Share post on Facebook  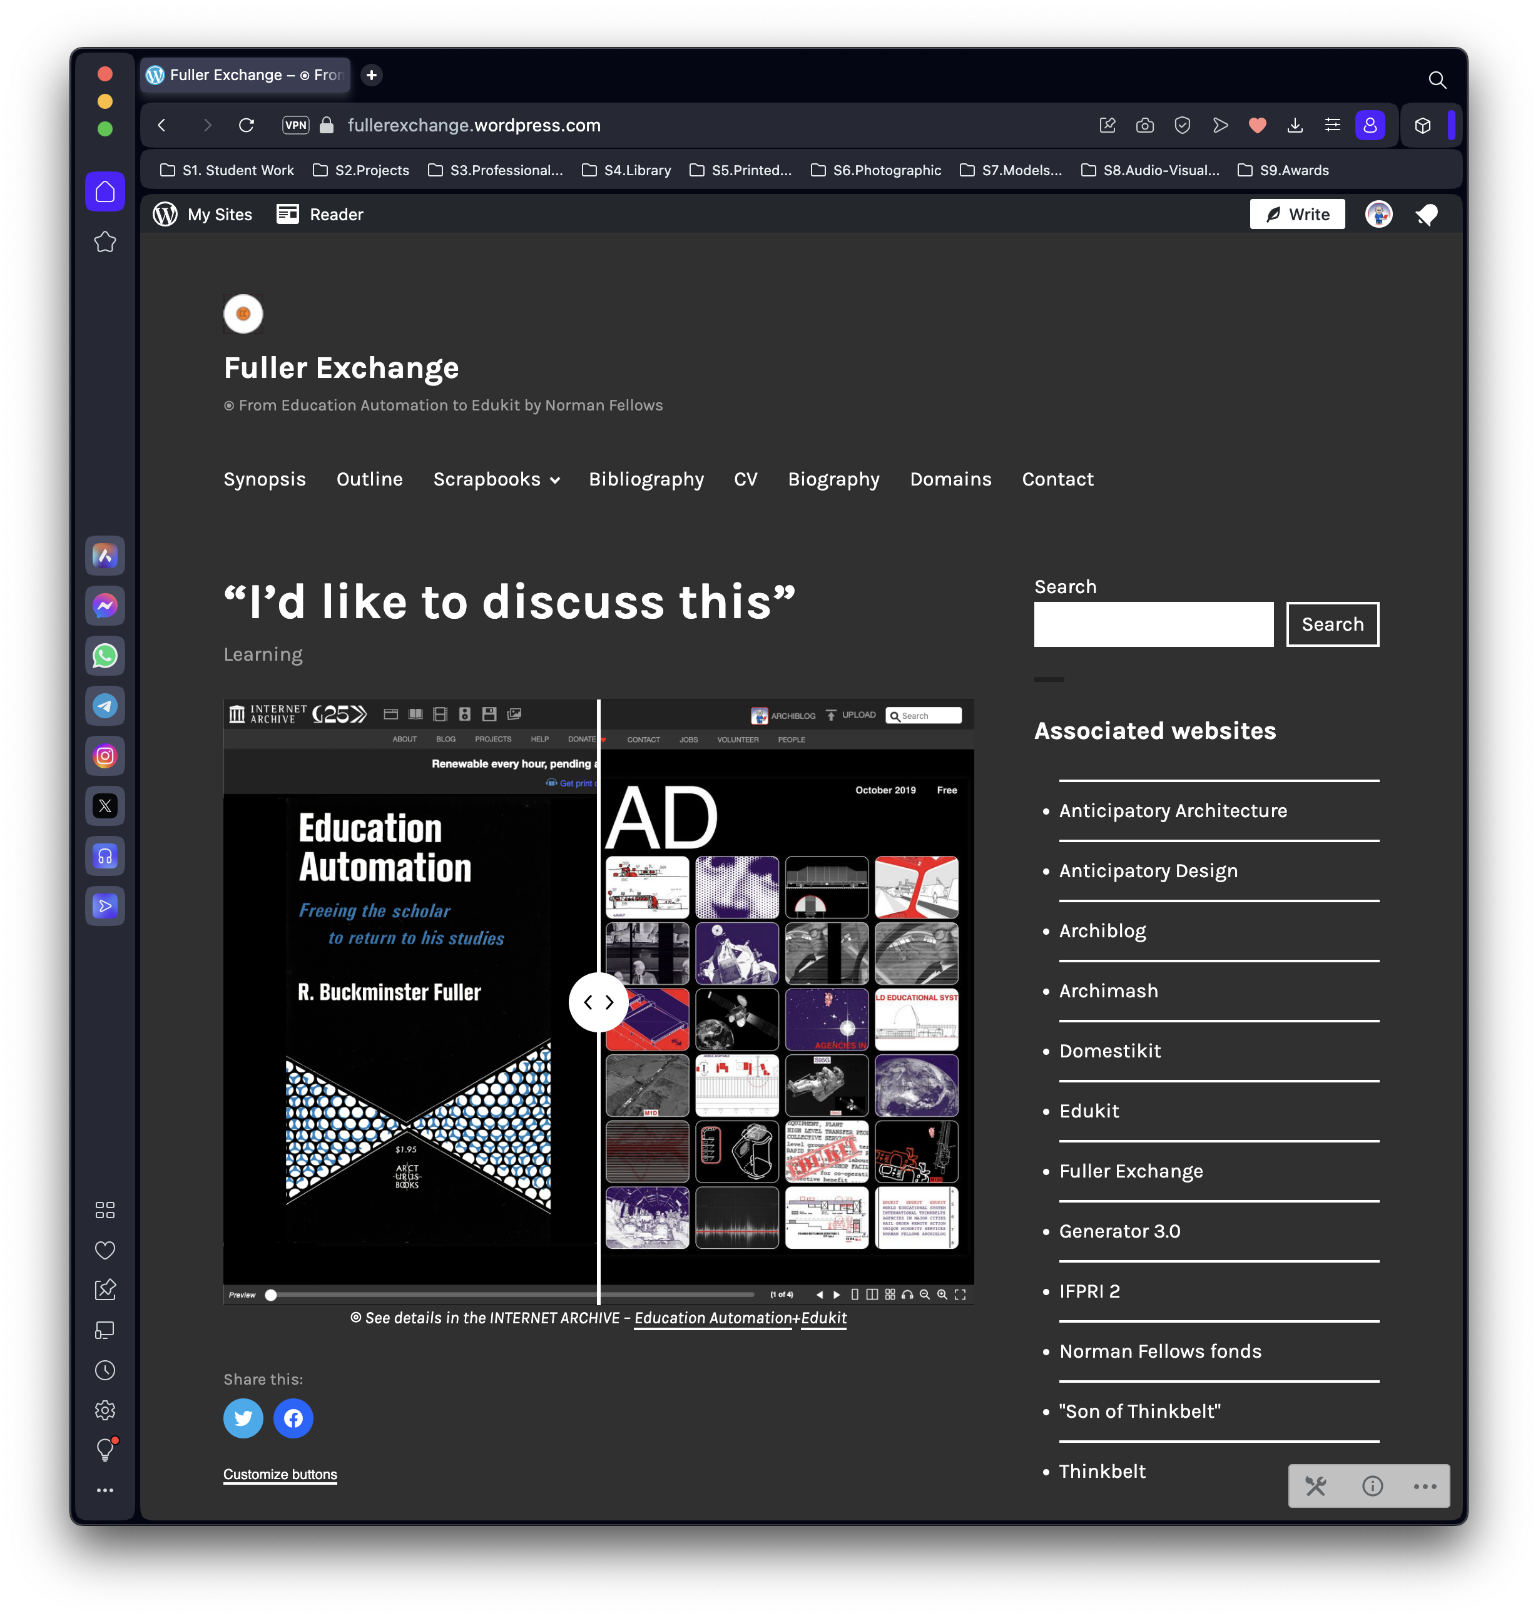click(293, 1419)
